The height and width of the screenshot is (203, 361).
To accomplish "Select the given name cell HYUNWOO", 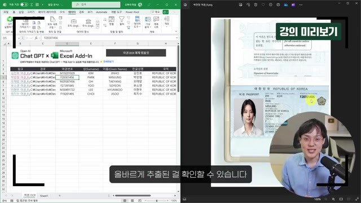I will pyautogui.click(x=115, y=90).
